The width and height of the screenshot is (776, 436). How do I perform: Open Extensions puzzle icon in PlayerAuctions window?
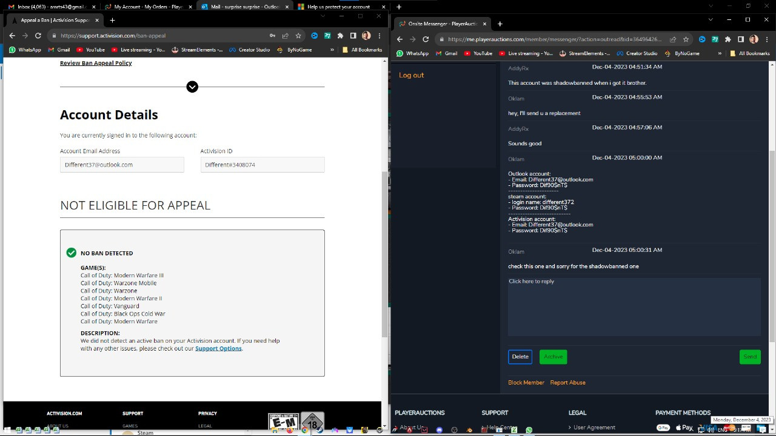click(727, 39)
